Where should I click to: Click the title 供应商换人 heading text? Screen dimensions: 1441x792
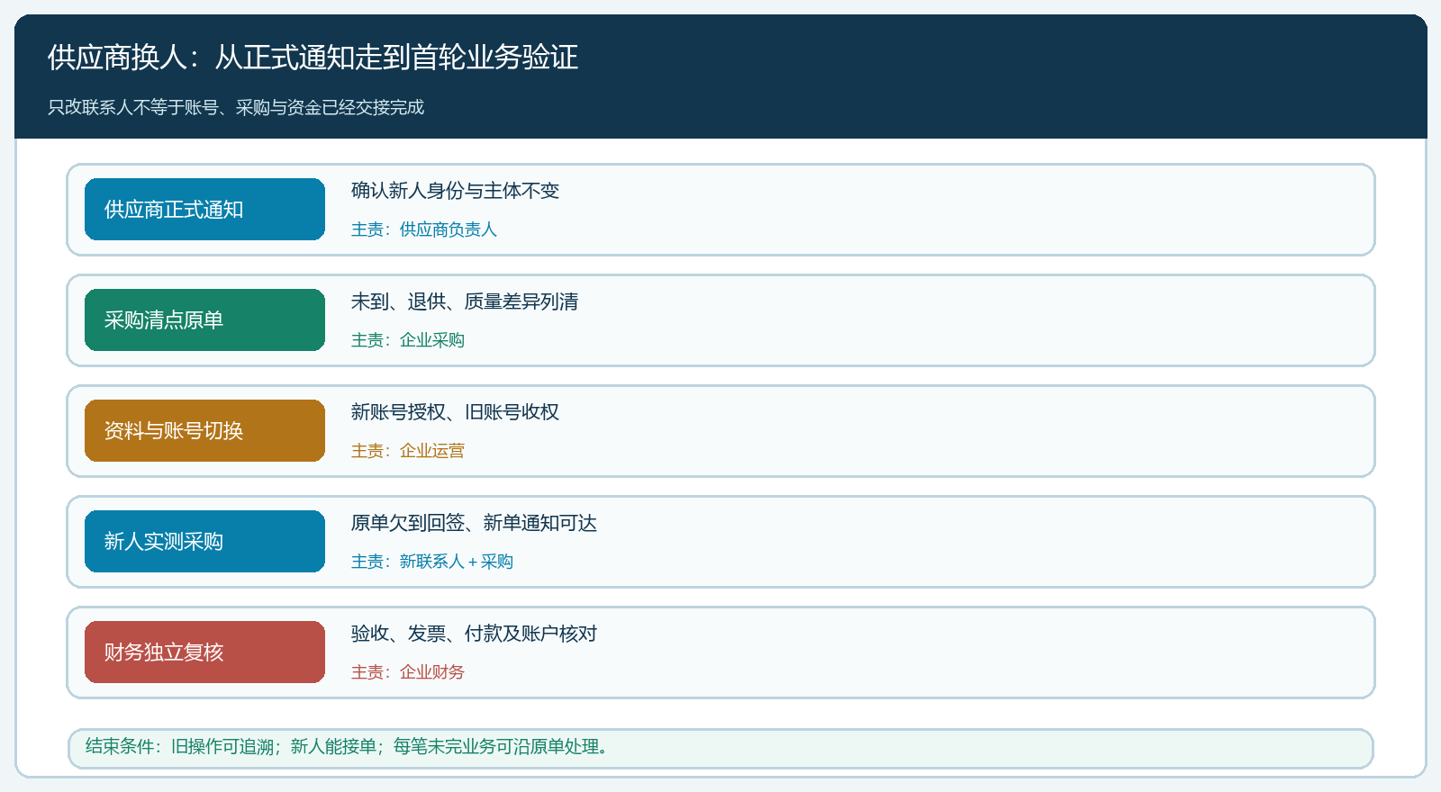[x=313, y=58]
